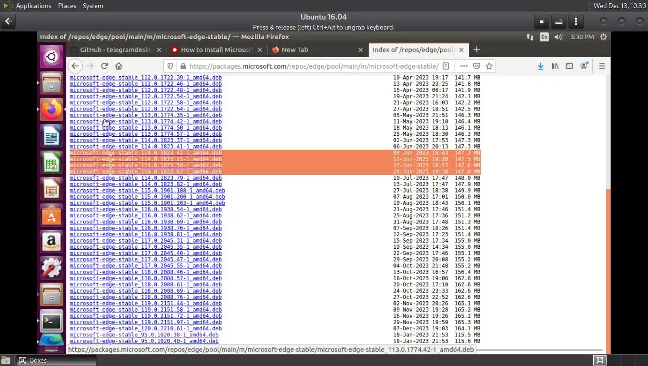648x366 pixels.
Task: Switch to GitHub telegramdesktop tab
Action: (116, 50)
